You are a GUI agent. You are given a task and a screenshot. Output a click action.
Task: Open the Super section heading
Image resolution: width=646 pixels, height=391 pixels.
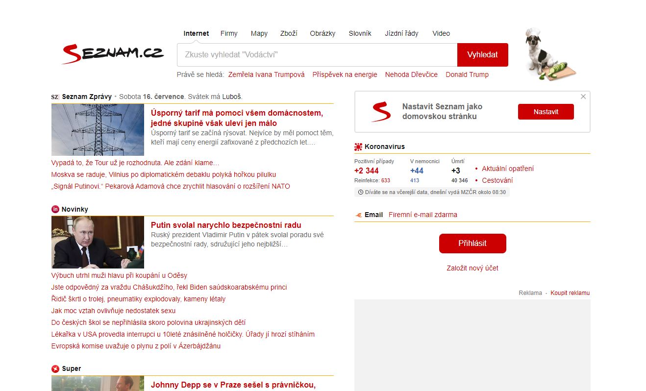click(72, 368)
